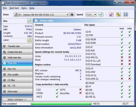This screenshot has height=107, width=136.
Task: Open the Drive selection dropdown
Action: tap(41, 14)
